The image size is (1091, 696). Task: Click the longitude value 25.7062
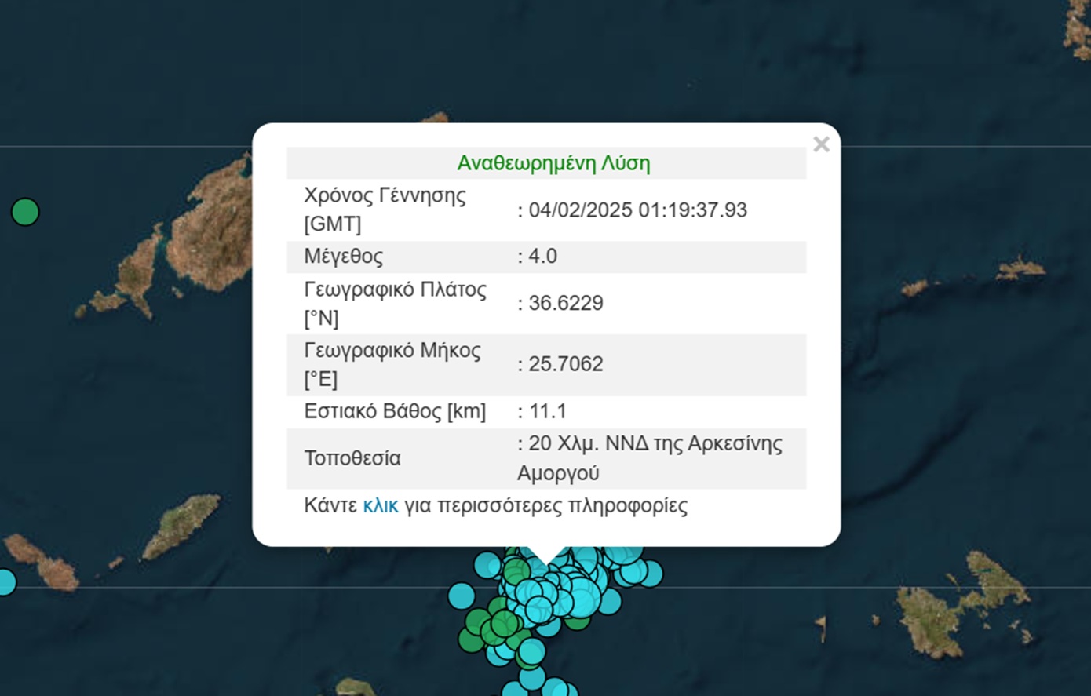coord(565,364)
